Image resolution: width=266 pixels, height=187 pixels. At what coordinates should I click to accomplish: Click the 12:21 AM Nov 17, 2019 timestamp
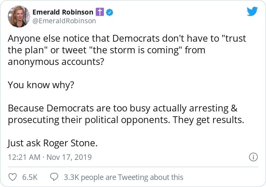pos(50,157)
